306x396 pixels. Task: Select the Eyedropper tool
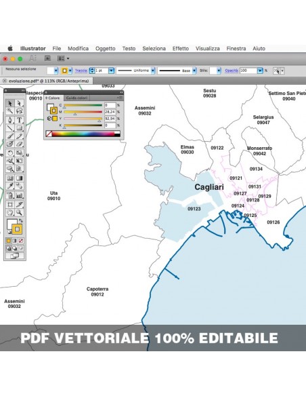(10, 186)
